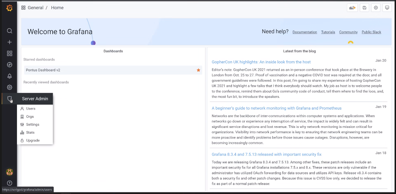Click the Server Admin menu header
396x194 pixels.
[35, 99]
